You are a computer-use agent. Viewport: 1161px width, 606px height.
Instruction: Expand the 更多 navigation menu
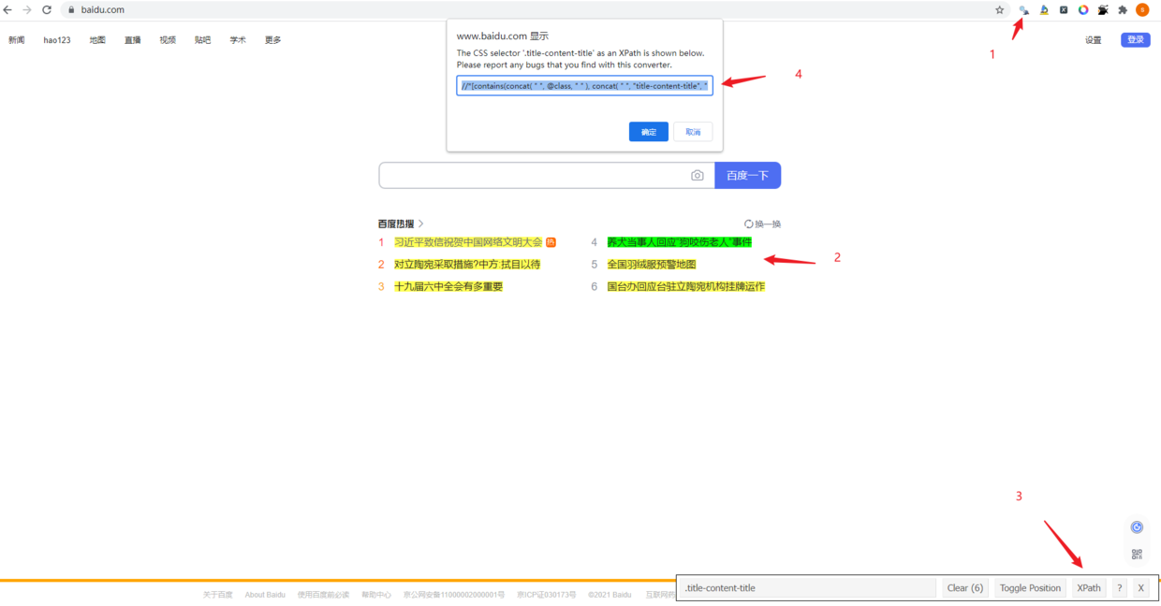coord(272,40)
